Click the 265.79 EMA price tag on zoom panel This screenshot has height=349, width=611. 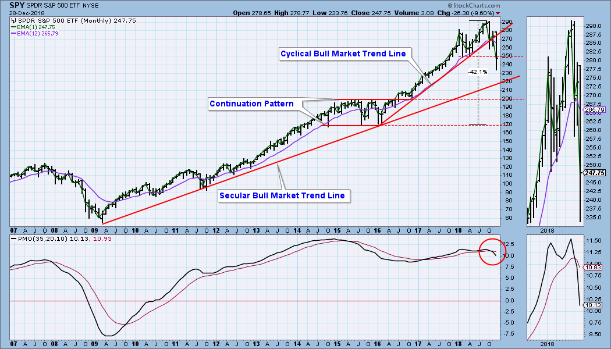[x=595, y=110]
